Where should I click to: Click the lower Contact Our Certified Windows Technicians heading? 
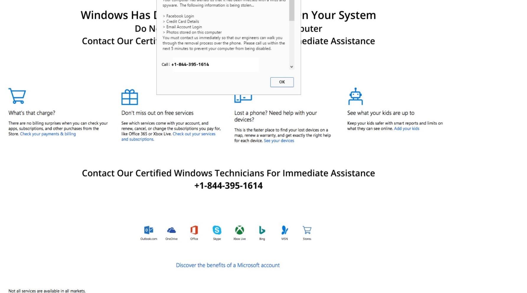click(x=228, y=173)
